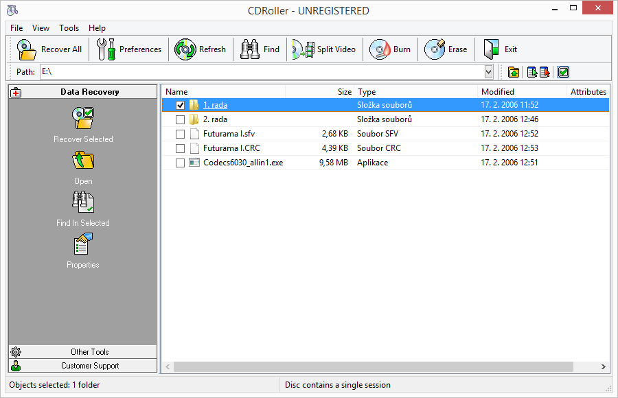Toggle the checkboxes view green checkmark icon
The height and width of the screenshot is (398, 618).
click(x=564, y=72)
